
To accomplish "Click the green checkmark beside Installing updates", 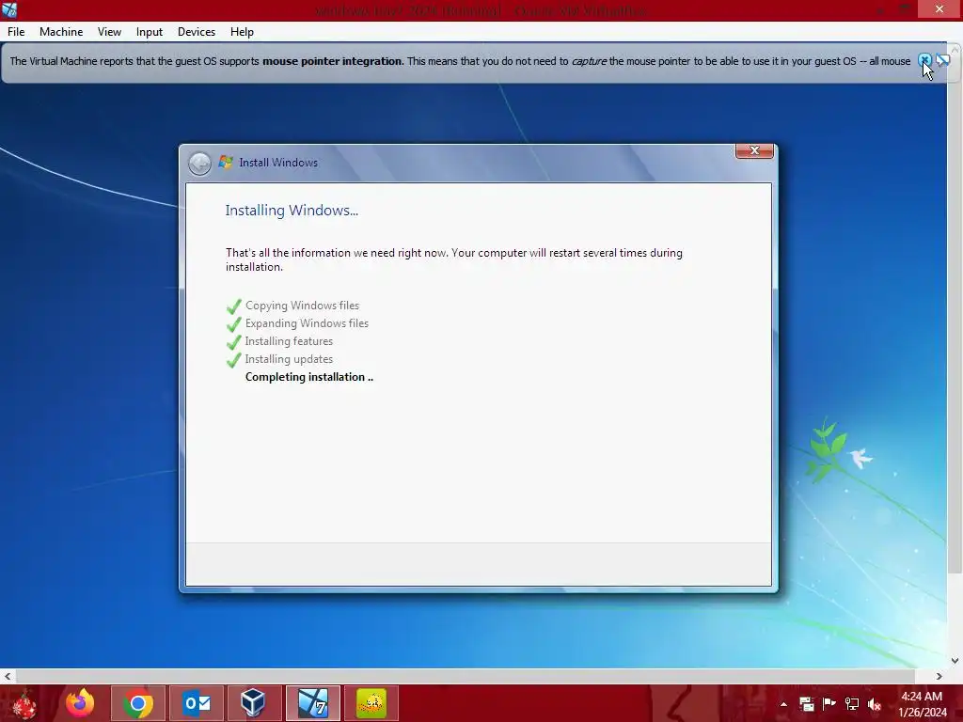I will [x=233, y=360].
